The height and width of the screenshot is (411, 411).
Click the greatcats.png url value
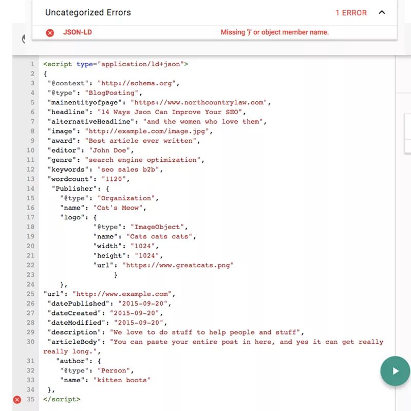click(x=178, y=265)
